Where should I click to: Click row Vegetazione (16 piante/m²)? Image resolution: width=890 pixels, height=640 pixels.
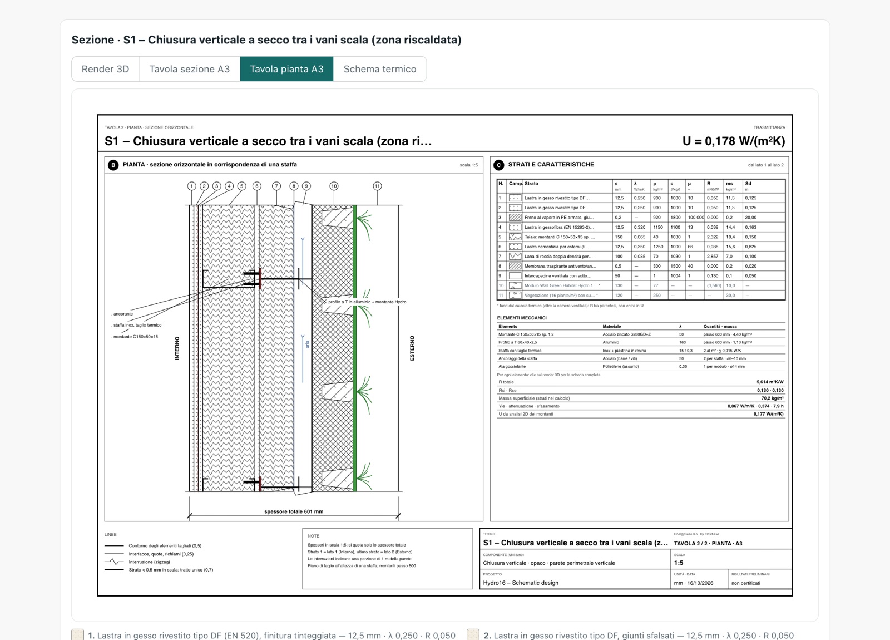(641, 296)
